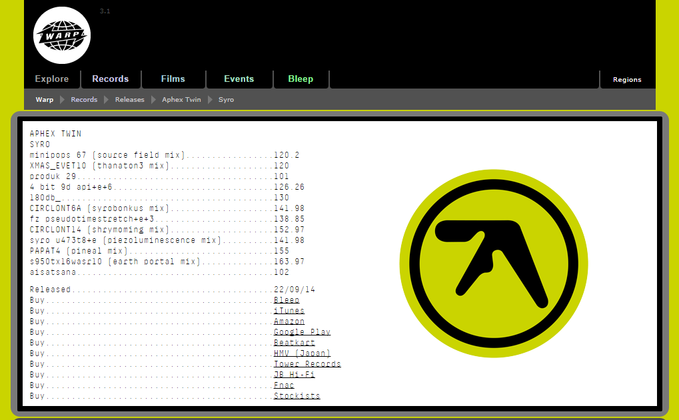
Task: Buy the album at Fnac
Action: [x=284, y=385]
